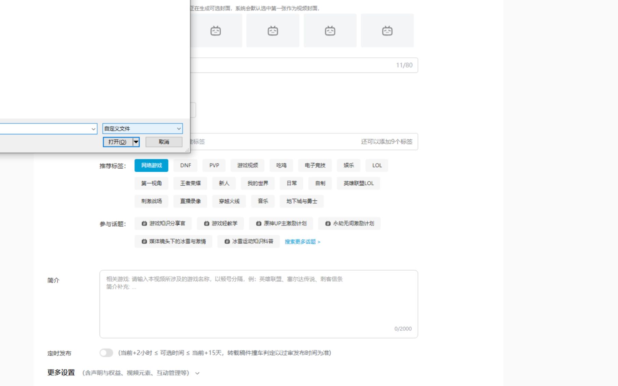The height and width of the screenshot is (386, 618).
Task: Add the 我的世界 tag
Action: 258,183
